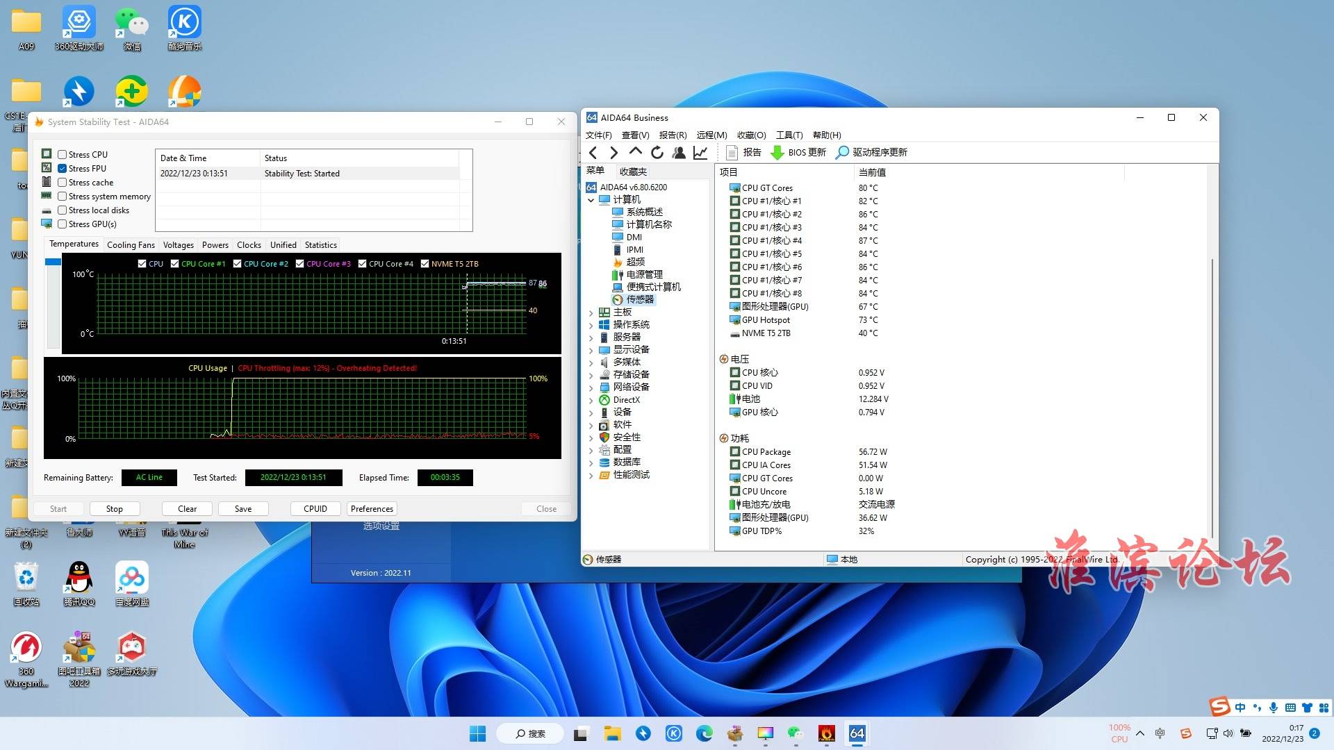Go up one level in AIDA64 toolbar

[x=635, y=153]
